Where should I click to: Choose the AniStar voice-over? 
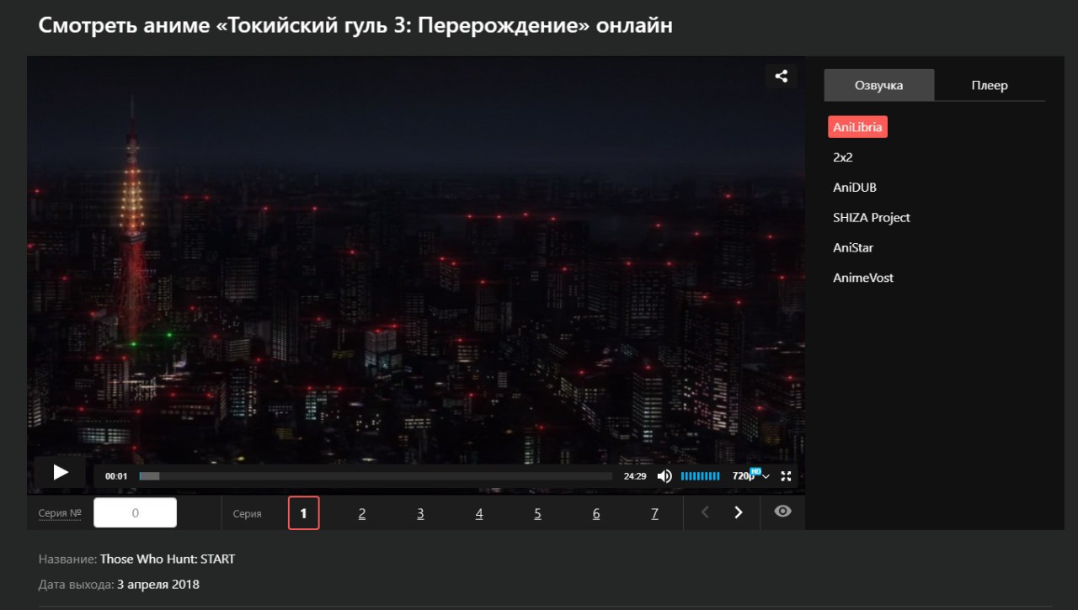coord(852,247)
